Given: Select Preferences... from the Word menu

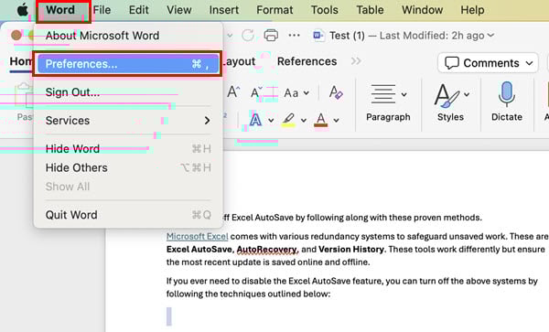Looking at the screenshot, I should pyautogui.click(x=128, y=64).
